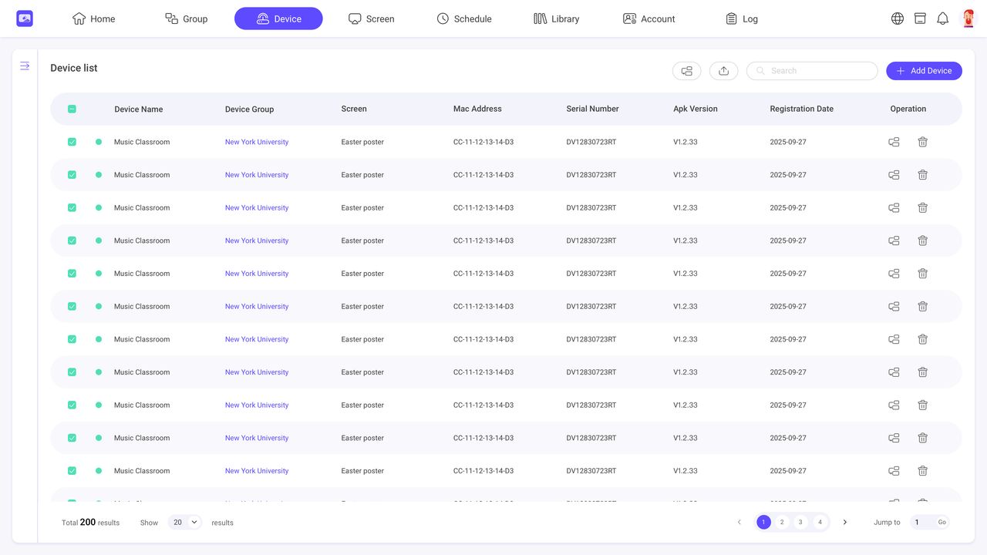Viewport: 987px width, 555px height.
Task: Delete the eighth device row
Action: (x=922, y=372)
